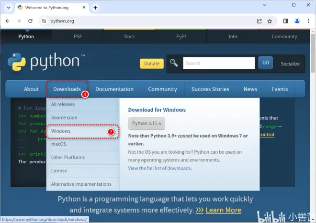Image resolution: width=316 pixels, height=223 pixels.
Task: Open Chrome three-dot menu
Action: tap(308, 21)
